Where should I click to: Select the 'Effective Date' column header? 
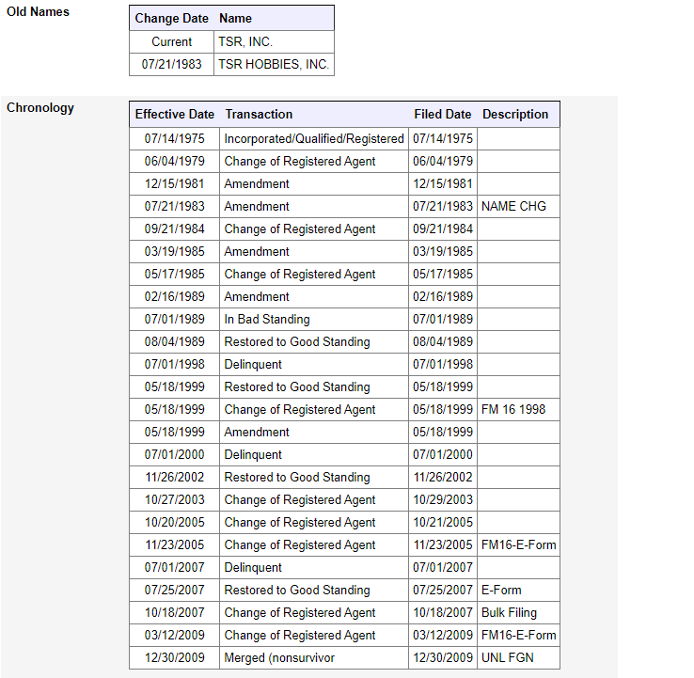pyautogui.click(x=175, y=115)
